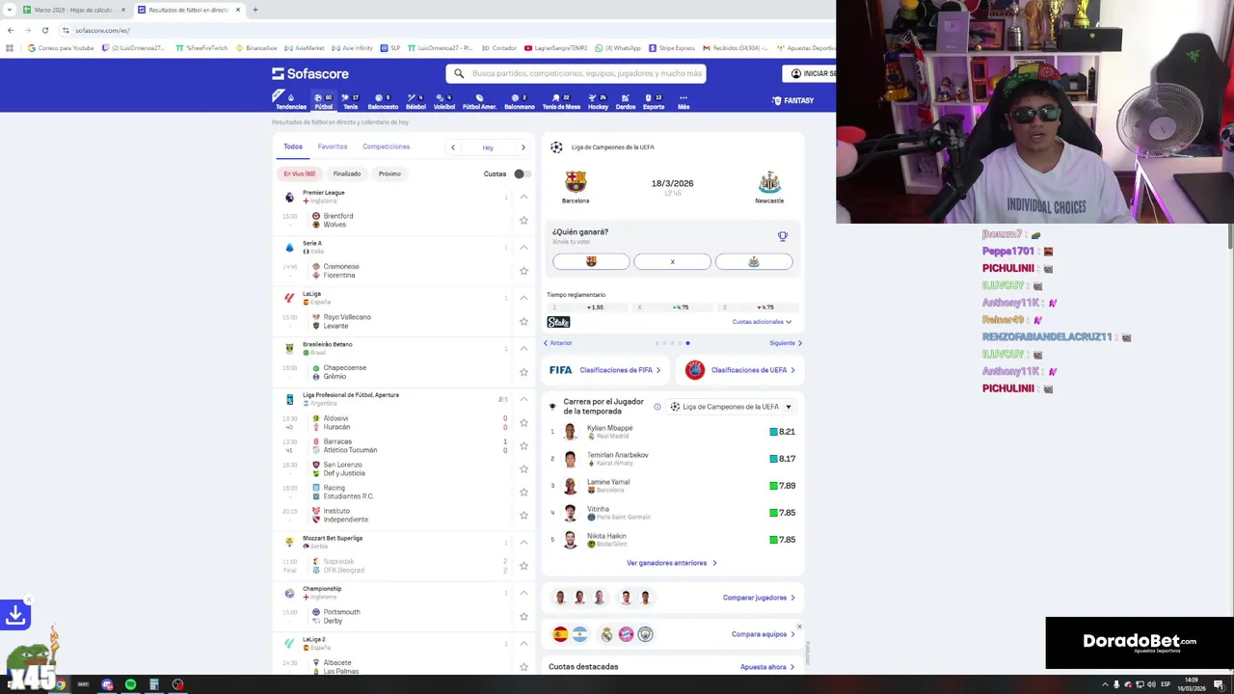Open the Más sports menu
The height and width of the screenshot is (694, 1234).
[x=684, y=101]
